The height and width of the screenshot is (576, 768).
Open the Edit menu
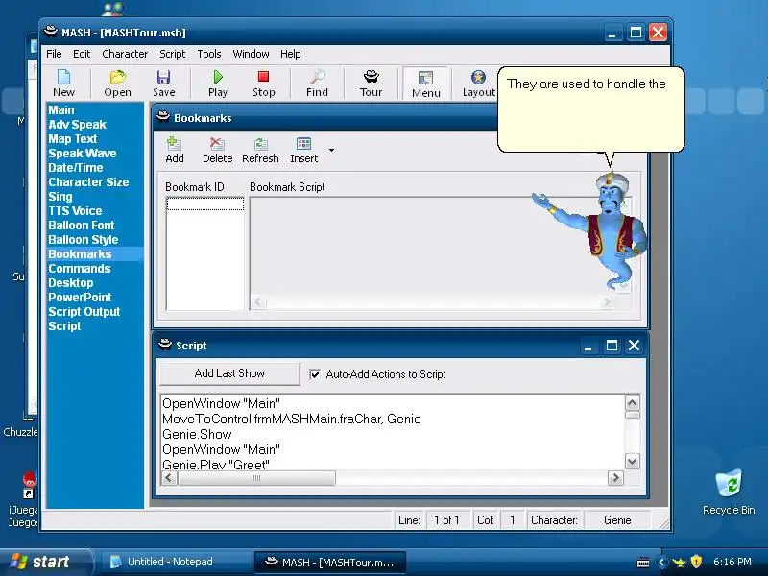(x=82, y=54)
